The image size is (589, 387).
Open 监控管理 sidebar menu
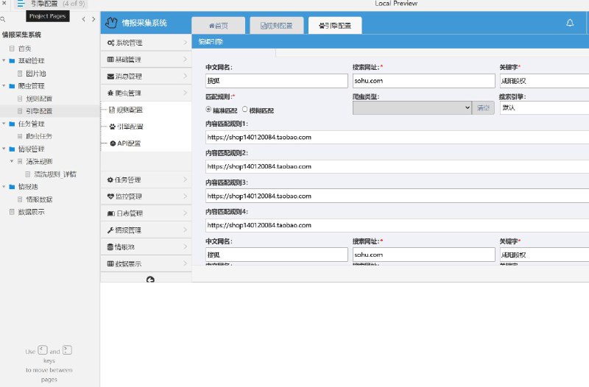click(146, 196)
